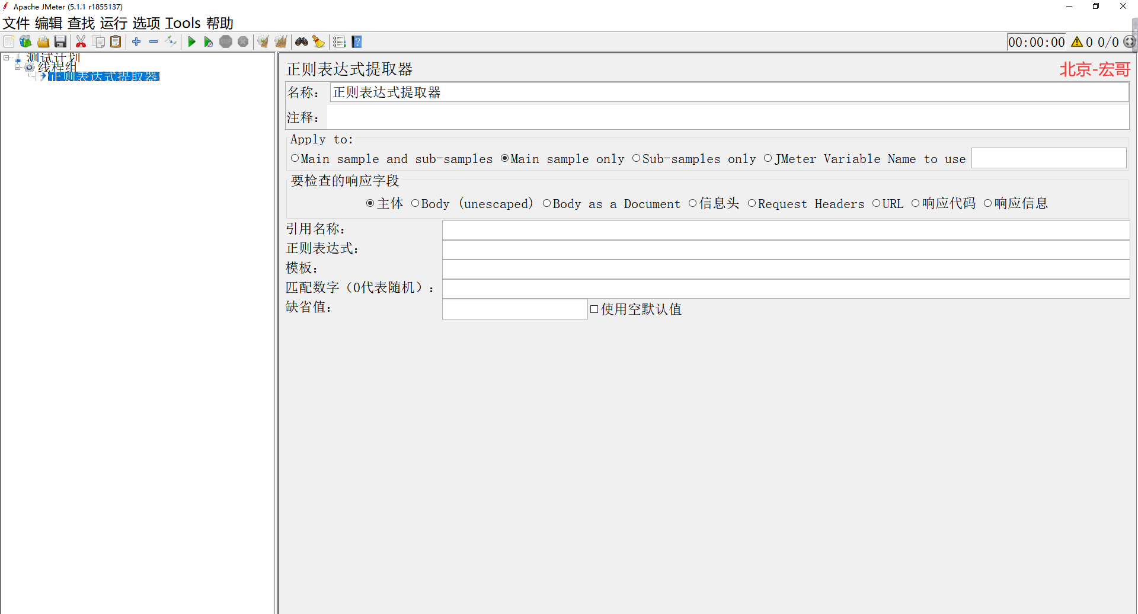Select Sub-samples only radio
The width and height of the screenshot is (1138, 614).
[x=637, y=158]
